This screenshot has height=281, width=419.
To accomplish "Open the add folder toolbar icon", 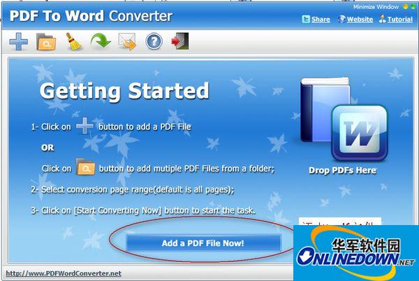I will coord(46,42).
